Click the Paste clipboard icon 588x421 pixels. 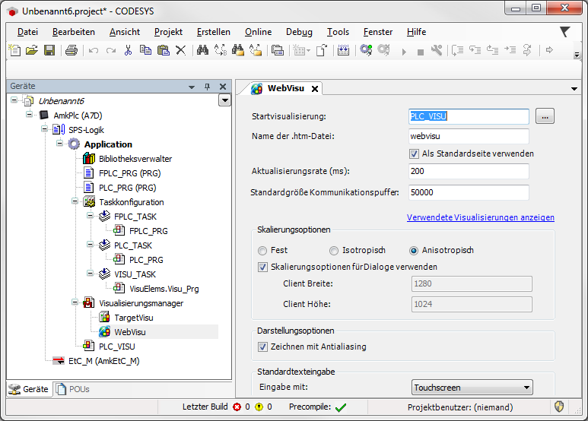click(x=163, y=50)
